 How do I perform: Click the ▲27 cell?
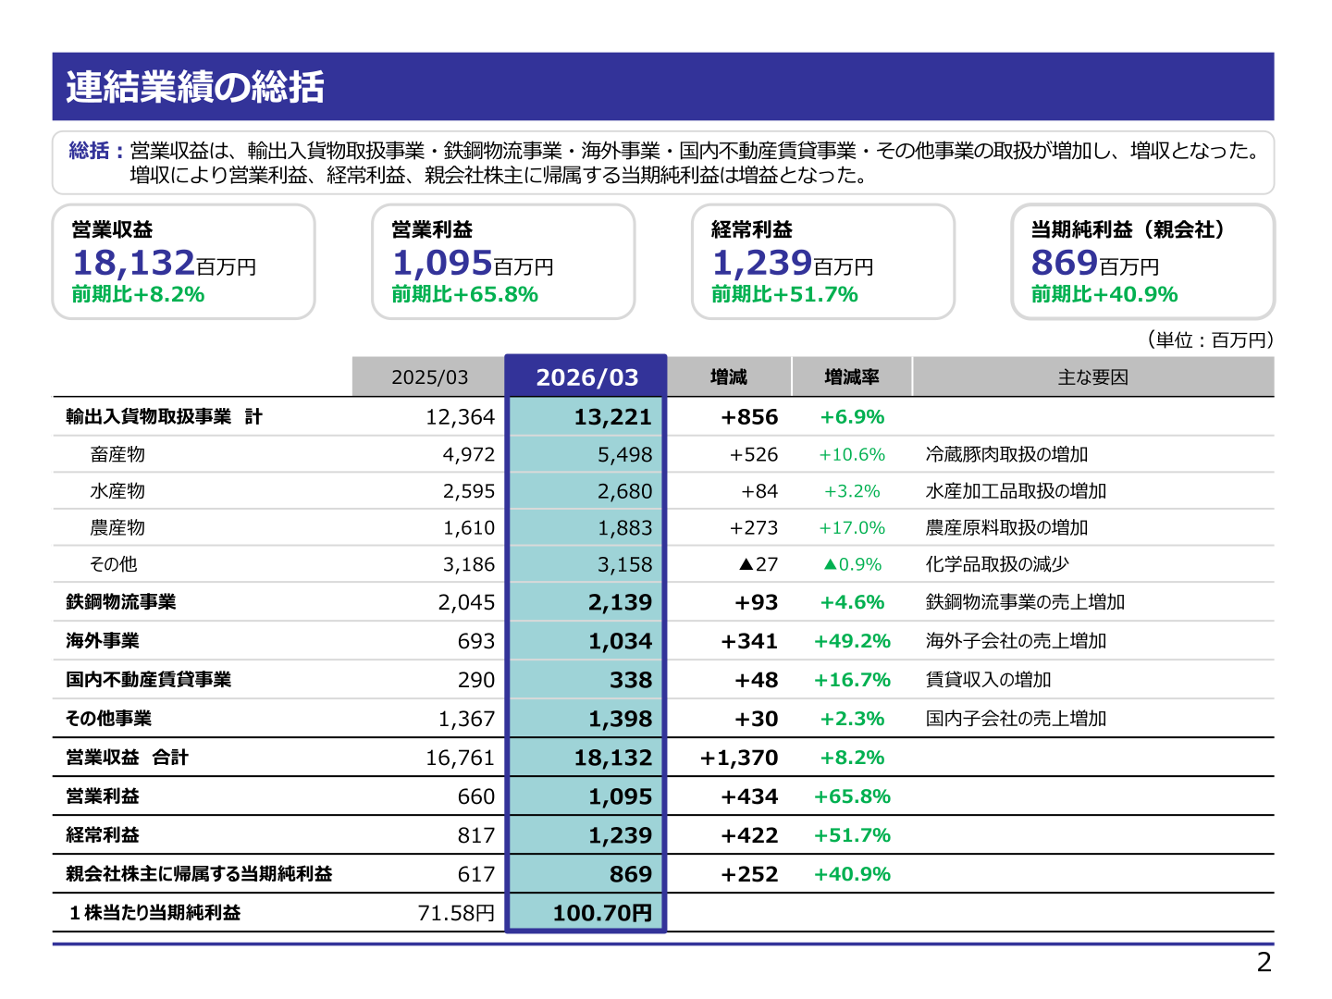pos(758,564)
